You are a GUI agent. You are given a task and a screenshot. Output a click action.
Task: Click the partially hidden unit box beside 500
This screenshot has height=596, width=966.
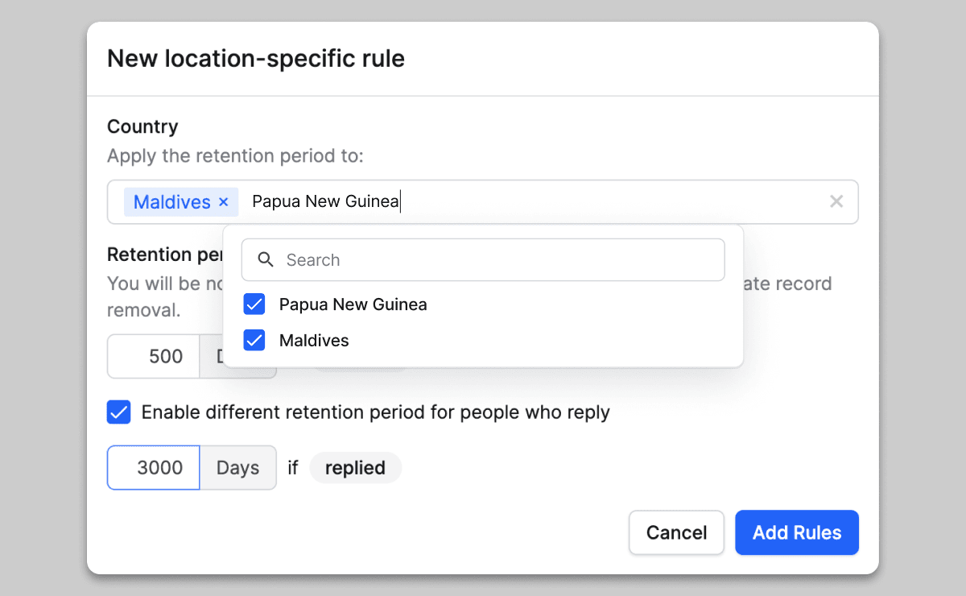[211, 357]
